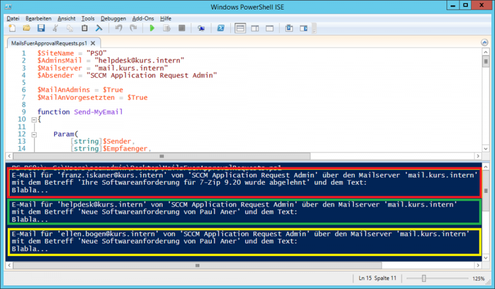Toggle script pane on right layout

(255, 28)
